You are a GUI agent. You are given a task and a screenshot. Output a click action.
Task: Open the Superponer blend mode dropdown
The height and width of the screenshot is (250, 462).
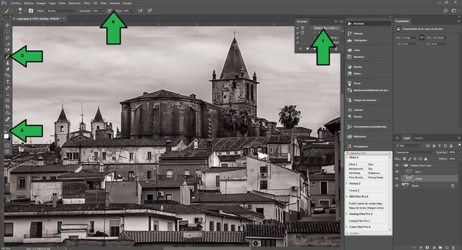[x=414, y=152]
